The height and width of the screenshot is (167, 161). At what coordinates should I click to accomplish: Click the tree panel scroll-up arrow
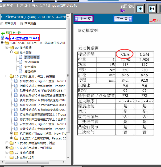pos(68,16)
